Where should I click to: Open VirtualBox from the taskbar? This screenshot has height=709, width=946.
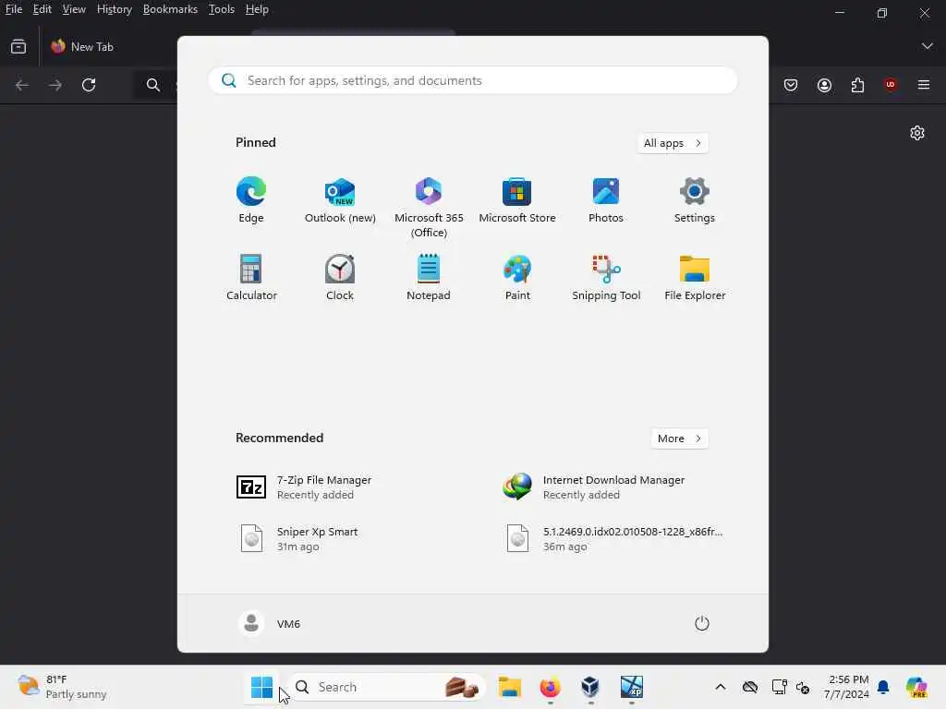(590, 687)
